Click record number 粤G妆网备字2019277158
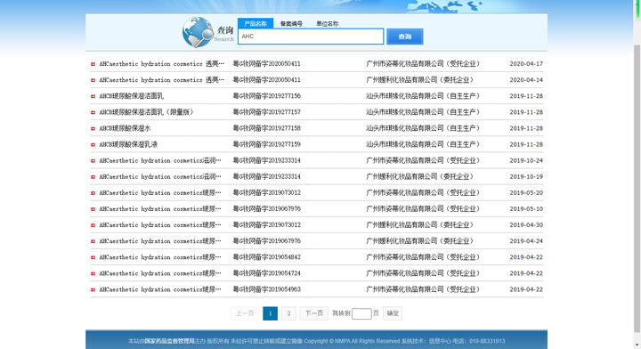The height and width of the screenshot is (349, 641). (x=266, y=128)
